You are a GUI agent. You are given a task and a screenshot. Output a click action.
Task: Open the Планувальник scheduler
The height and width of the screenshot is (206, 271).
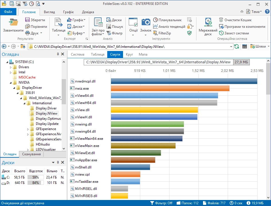(x=167, y=20)
